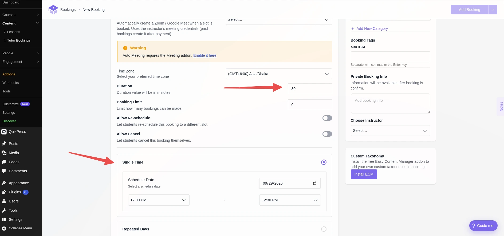Click the Settings sliders icon at bottom
Viewport: 504px width, 236px height.
tap(4, 219)
